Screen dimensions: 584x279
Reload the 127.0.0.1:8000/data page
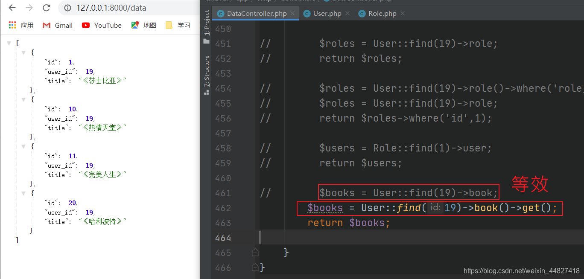[47, 8]
